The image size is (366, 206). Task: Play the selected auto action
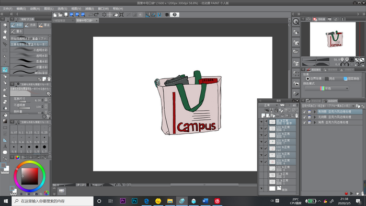pyautogui.click(x=351, y=193)
